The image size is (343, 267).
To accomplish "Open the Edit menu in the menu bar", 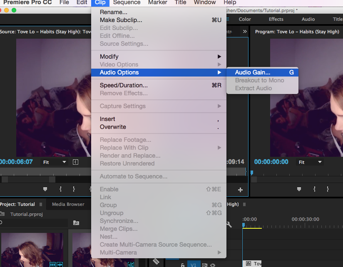I will coord(82,2).
